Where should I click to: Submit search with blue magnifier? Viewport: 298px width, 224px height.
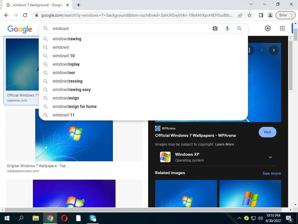point(239,29)
